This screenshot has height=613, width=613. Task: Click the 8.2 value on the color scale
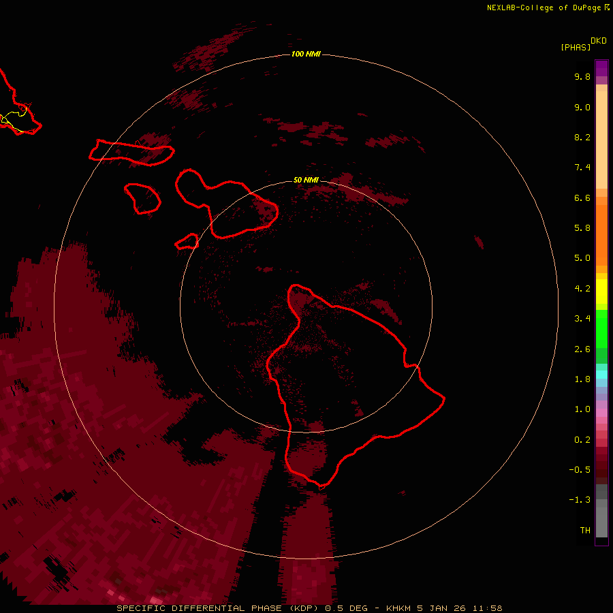tap(582, 137)
